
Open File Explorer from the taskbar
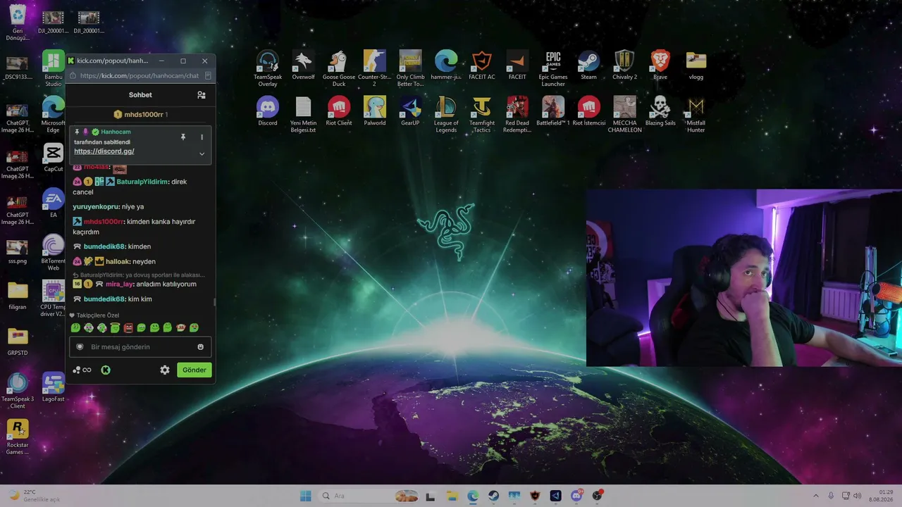(x=452, y=496)
